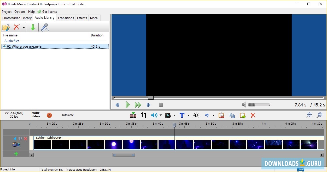Mute the video track with its speaker icon
The height and width of the screenshot is (172, 327).
coord(15,139)
